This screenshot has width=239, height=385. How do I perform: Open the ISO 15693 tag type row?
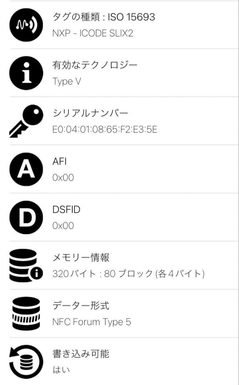[103, 17]
